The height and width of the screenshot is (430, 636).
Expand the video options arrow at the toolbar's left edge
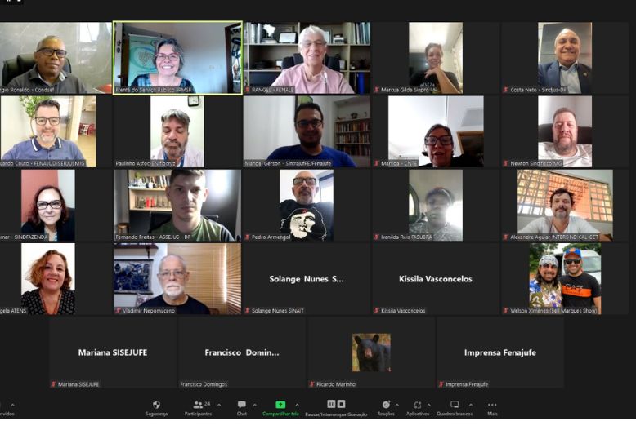click(12, 405)
